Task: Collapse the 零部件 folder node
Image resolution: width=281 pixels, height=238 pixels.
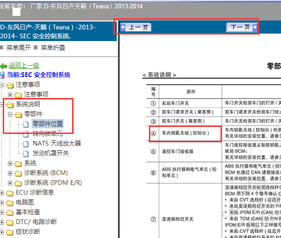Action: pos(10,114)
